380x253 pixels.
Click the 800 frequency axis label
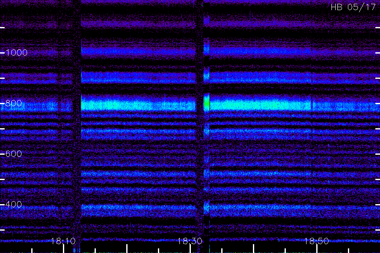coord(14,103)
